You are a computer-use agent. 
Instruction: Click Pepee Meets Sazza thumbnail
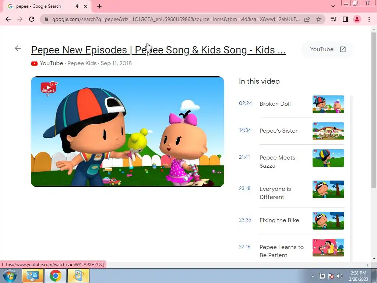[328, 158]
